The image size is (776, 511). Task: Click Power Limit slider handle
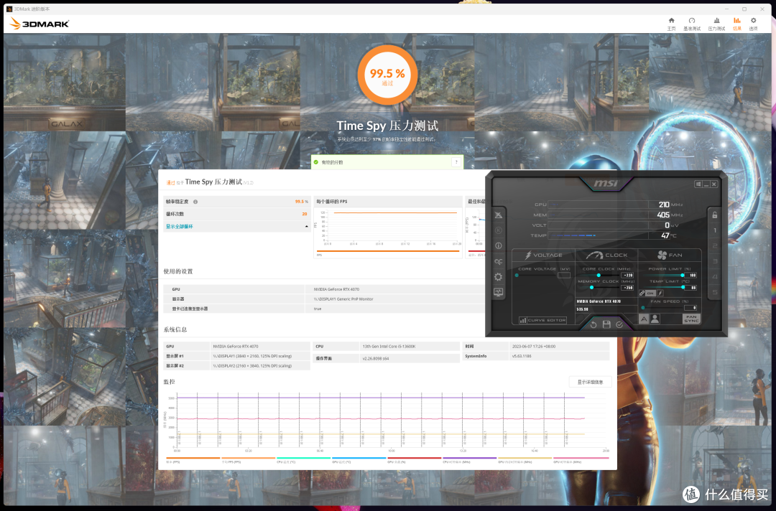click(x=683, y=276)
